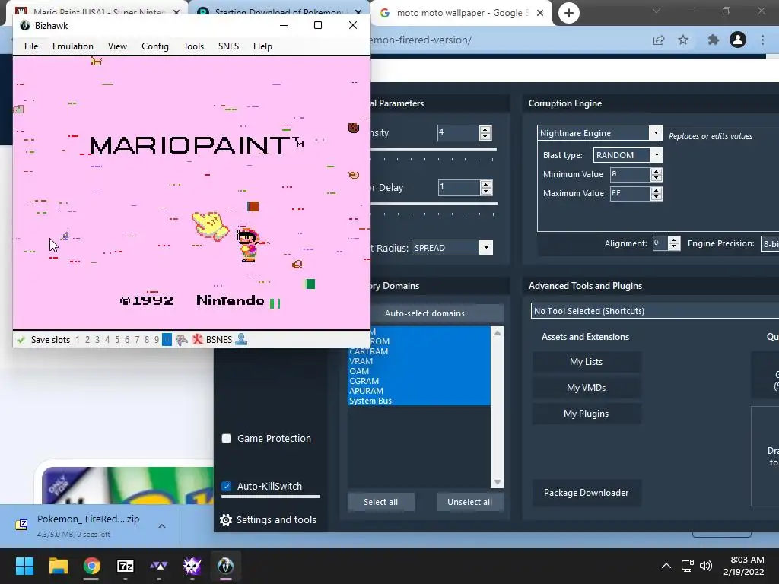Open Chrome three-dot menu
Screen dimensions: 779x584
(762, 40)
